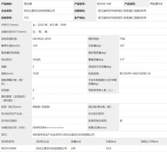Click the value 2 beside 轮胎数
Viewport: 167px width, 152px height.
point(33,90)
